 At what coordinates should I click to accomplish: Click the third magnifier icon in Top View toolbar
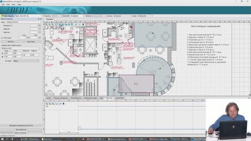(x=53, y=25)
